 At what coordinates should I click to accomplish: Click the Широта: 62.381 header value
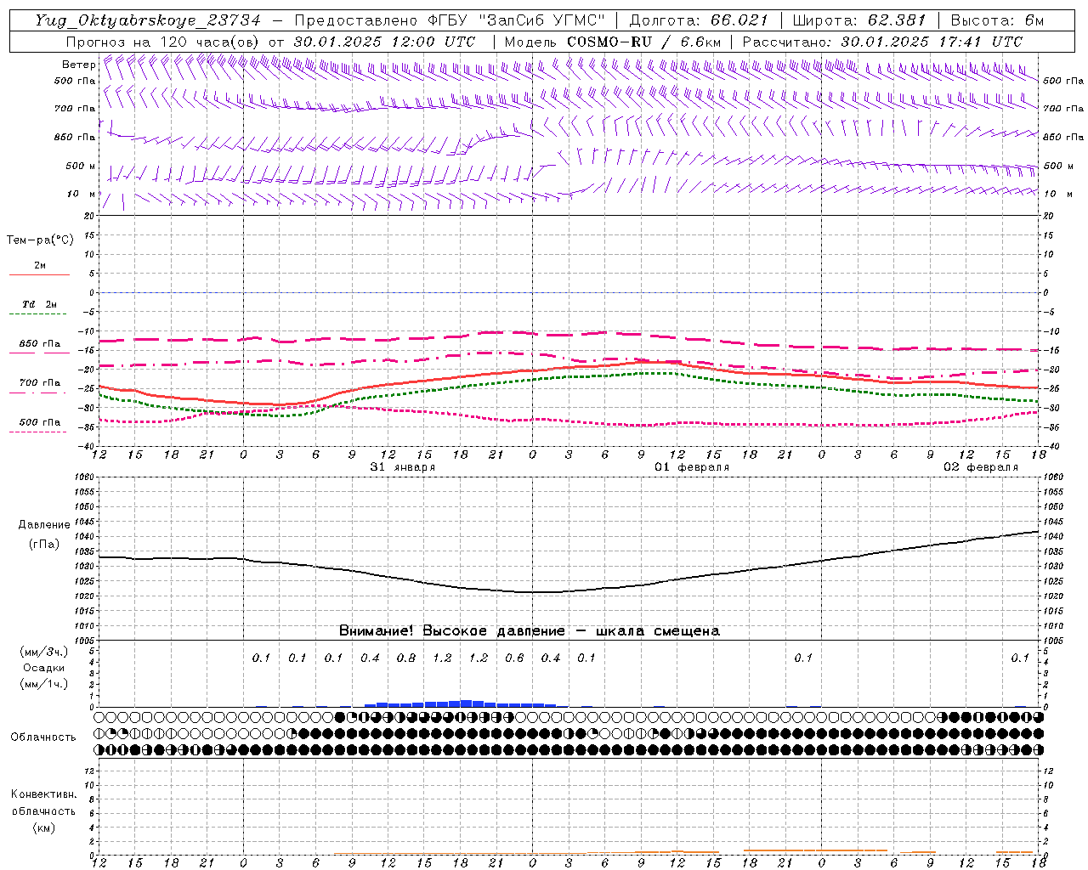[x=858, y=20]
